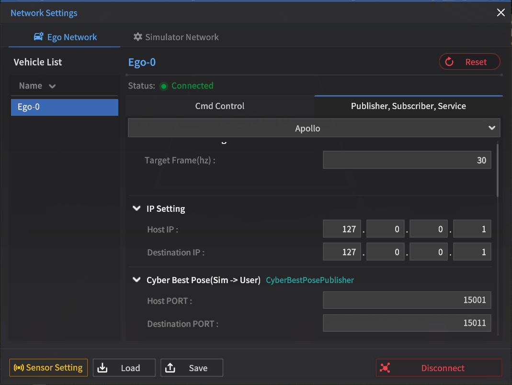The width and height of the screenshot is (512, 385).
Task: Collapse the Cyber Best Pose section
Action: coord(137,280)
